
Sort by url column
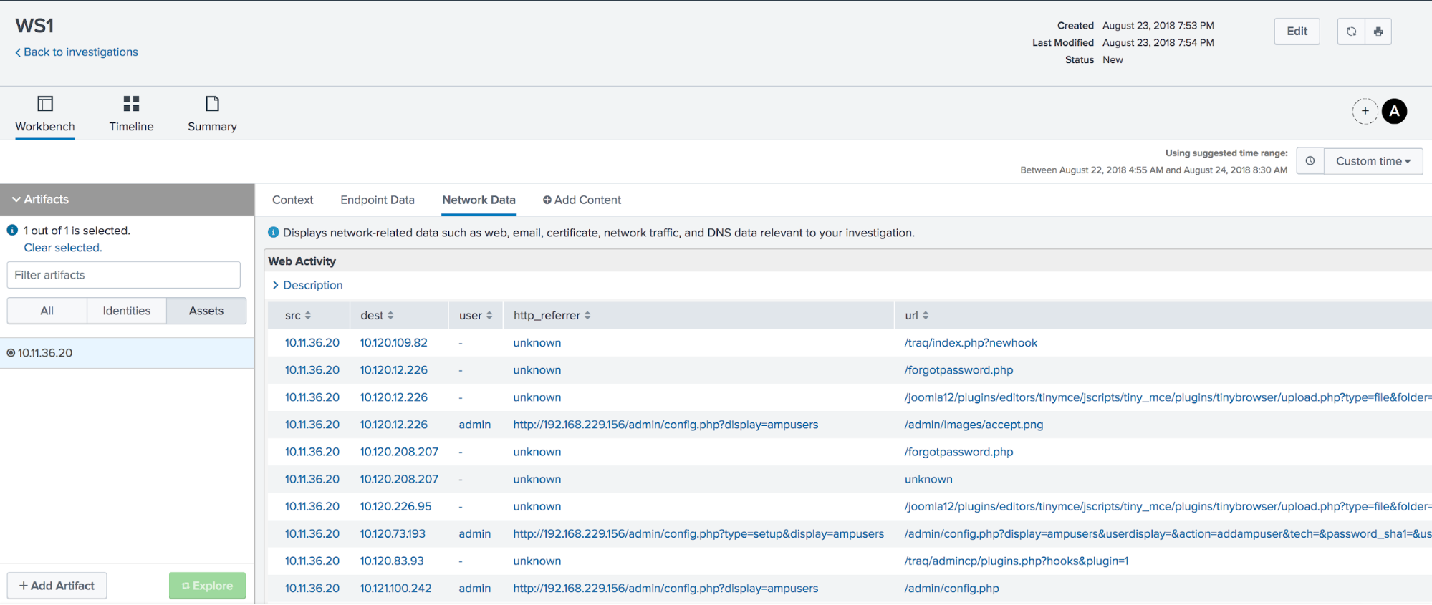click(917, 316)
